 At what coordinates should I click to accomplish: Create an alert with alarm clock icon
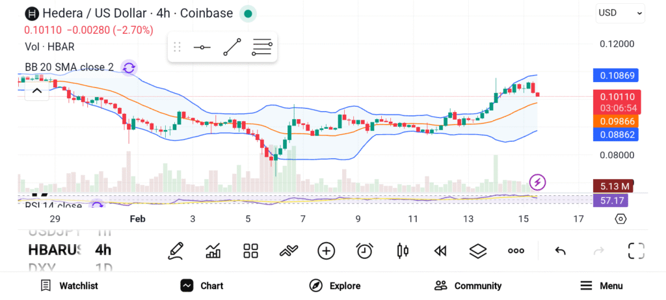click(364, 251)
